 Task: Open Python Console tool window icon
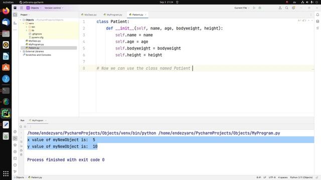click(15, 131)
